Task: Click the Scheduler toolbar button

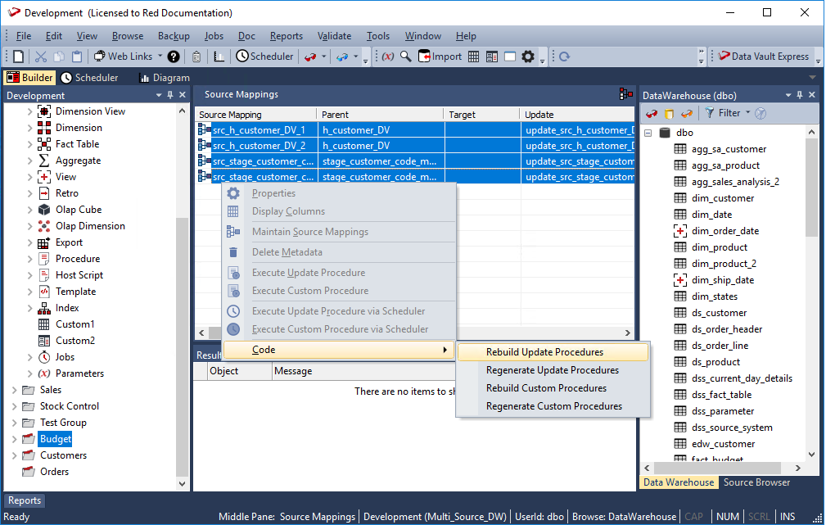Action: [264, 57]
